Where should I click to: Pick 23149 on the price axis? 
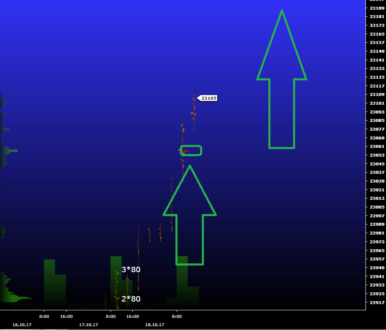click(x=377, y=51)
